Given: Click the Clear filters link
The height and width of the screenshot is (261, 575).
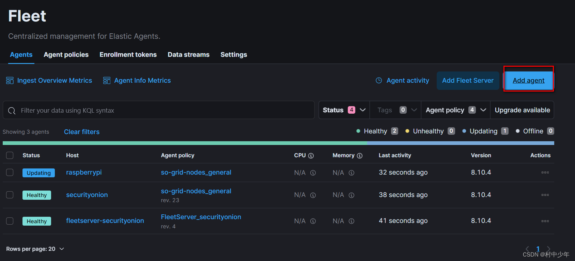Looking at the screenshot, I should 82,132.
